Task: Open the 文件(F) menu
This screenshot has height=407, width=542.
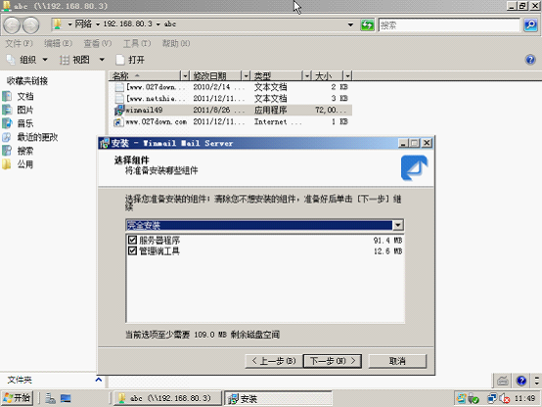Action: (x=19, y=43)
